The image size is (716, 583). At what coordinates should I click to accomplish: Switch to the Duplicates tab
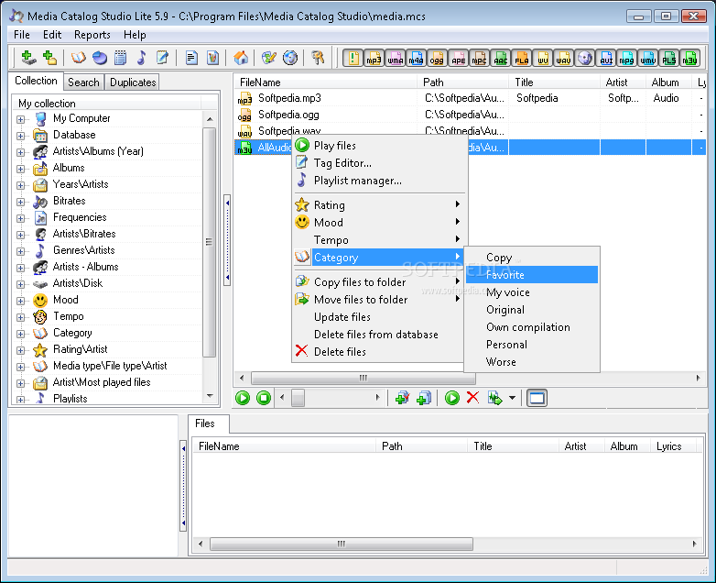pos(133,82)
